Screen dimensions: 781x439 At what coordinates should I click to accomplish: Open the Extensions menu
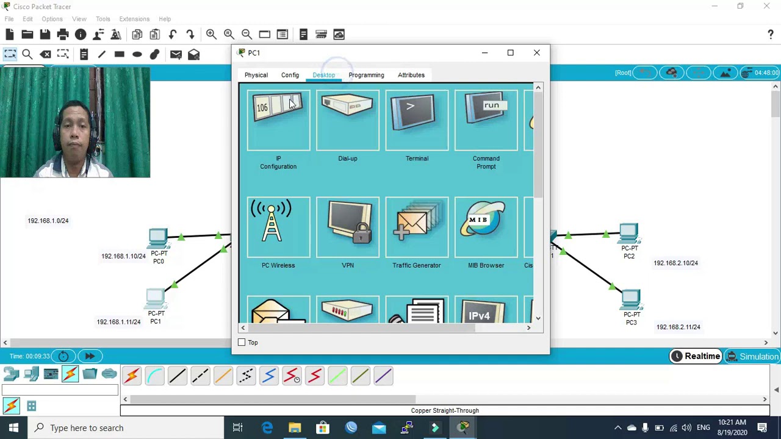point(134,19)
